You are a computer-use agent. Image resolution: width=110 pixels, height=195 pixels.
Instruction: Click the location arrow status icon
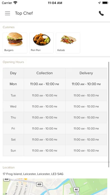coord(99,3)
